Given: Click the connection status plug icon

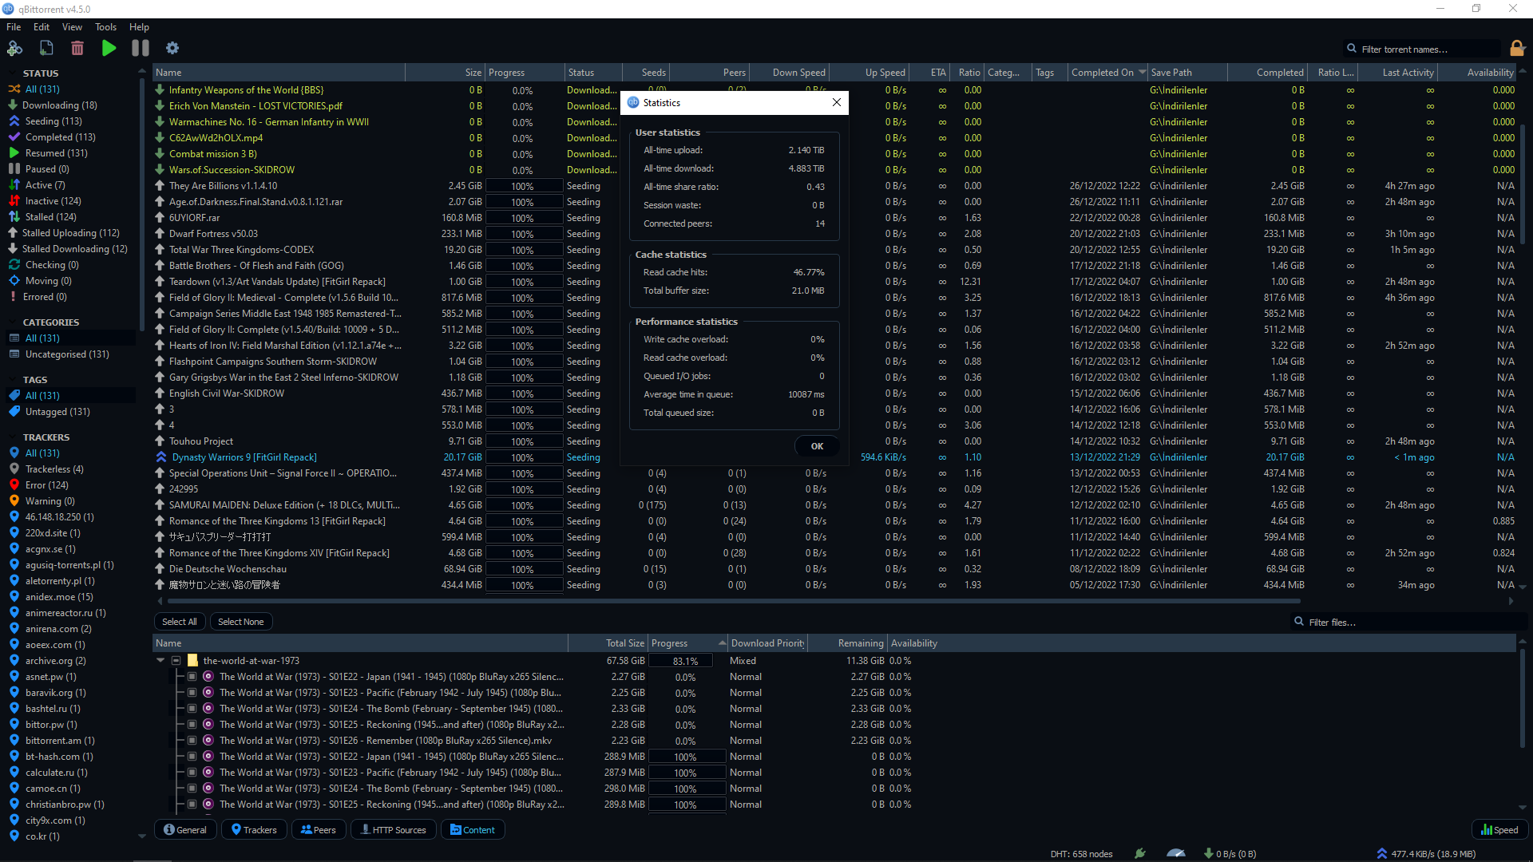Looking at the screenshot, I should (x=1140, y=853).
